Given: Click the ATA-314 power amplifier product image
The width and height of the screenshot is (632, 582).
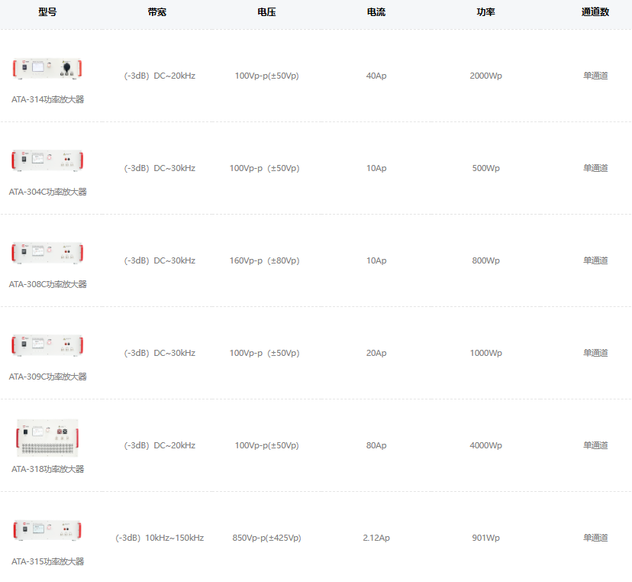Looking at the screenshot, I should click(47, 70).
